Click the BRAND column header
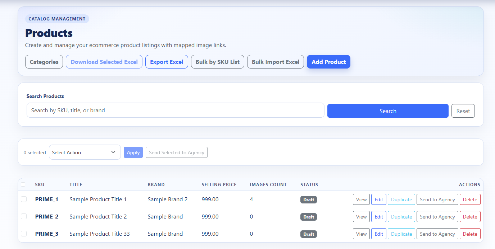495x249 pixels. (156, 185)
